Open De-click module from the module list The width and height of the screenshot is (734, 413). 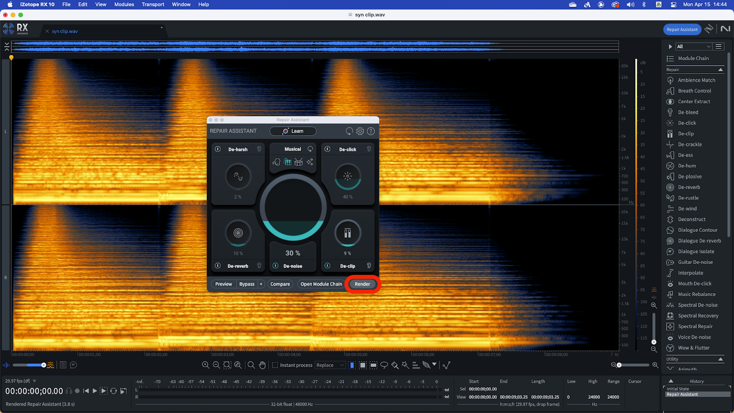click(x=687, y=123)
